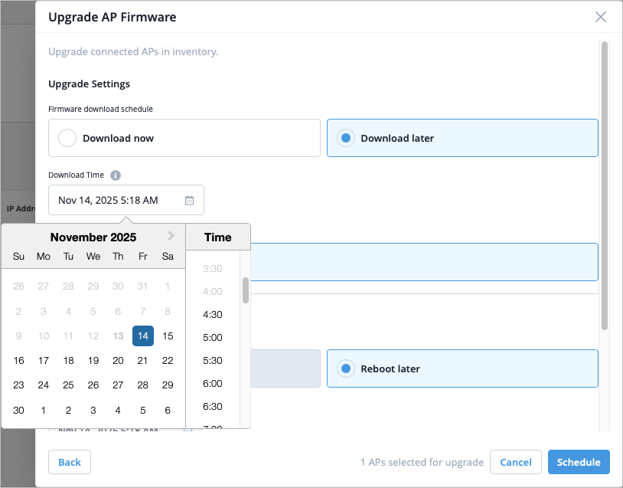Click the time list scrollbar thumb
Screen dimensions: 623x488
tap(246, 290)
